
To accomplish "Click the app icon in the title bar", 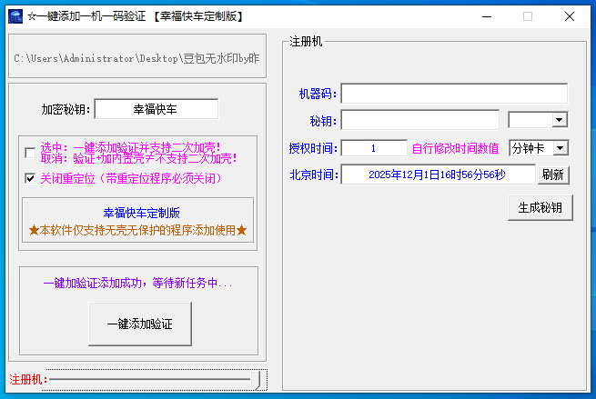I will click(x=15, y=15).
